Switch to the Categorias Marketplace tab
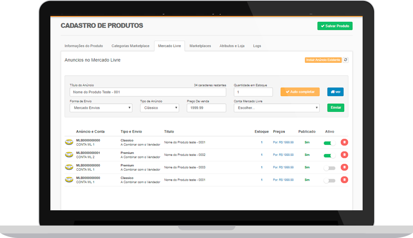The height and width of the screenshot is (238, 413). 130,46
